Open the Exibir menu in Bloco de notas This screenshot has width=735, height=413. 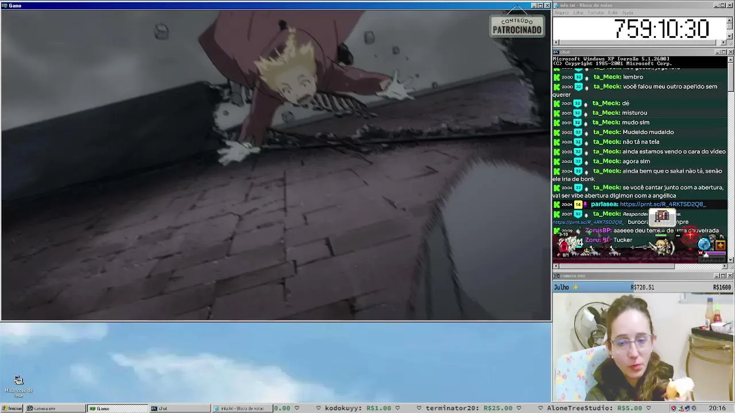click(613, 13)
